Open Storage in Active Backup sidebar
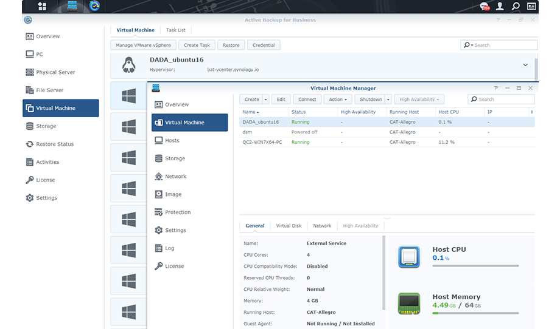 click(46, 126)
